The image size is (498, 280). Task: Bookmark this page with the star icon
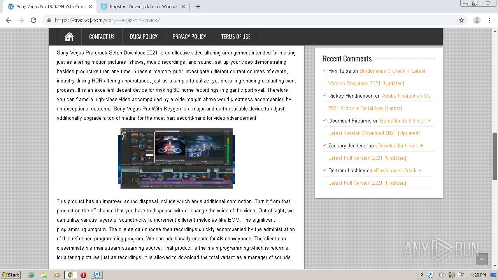461,20
